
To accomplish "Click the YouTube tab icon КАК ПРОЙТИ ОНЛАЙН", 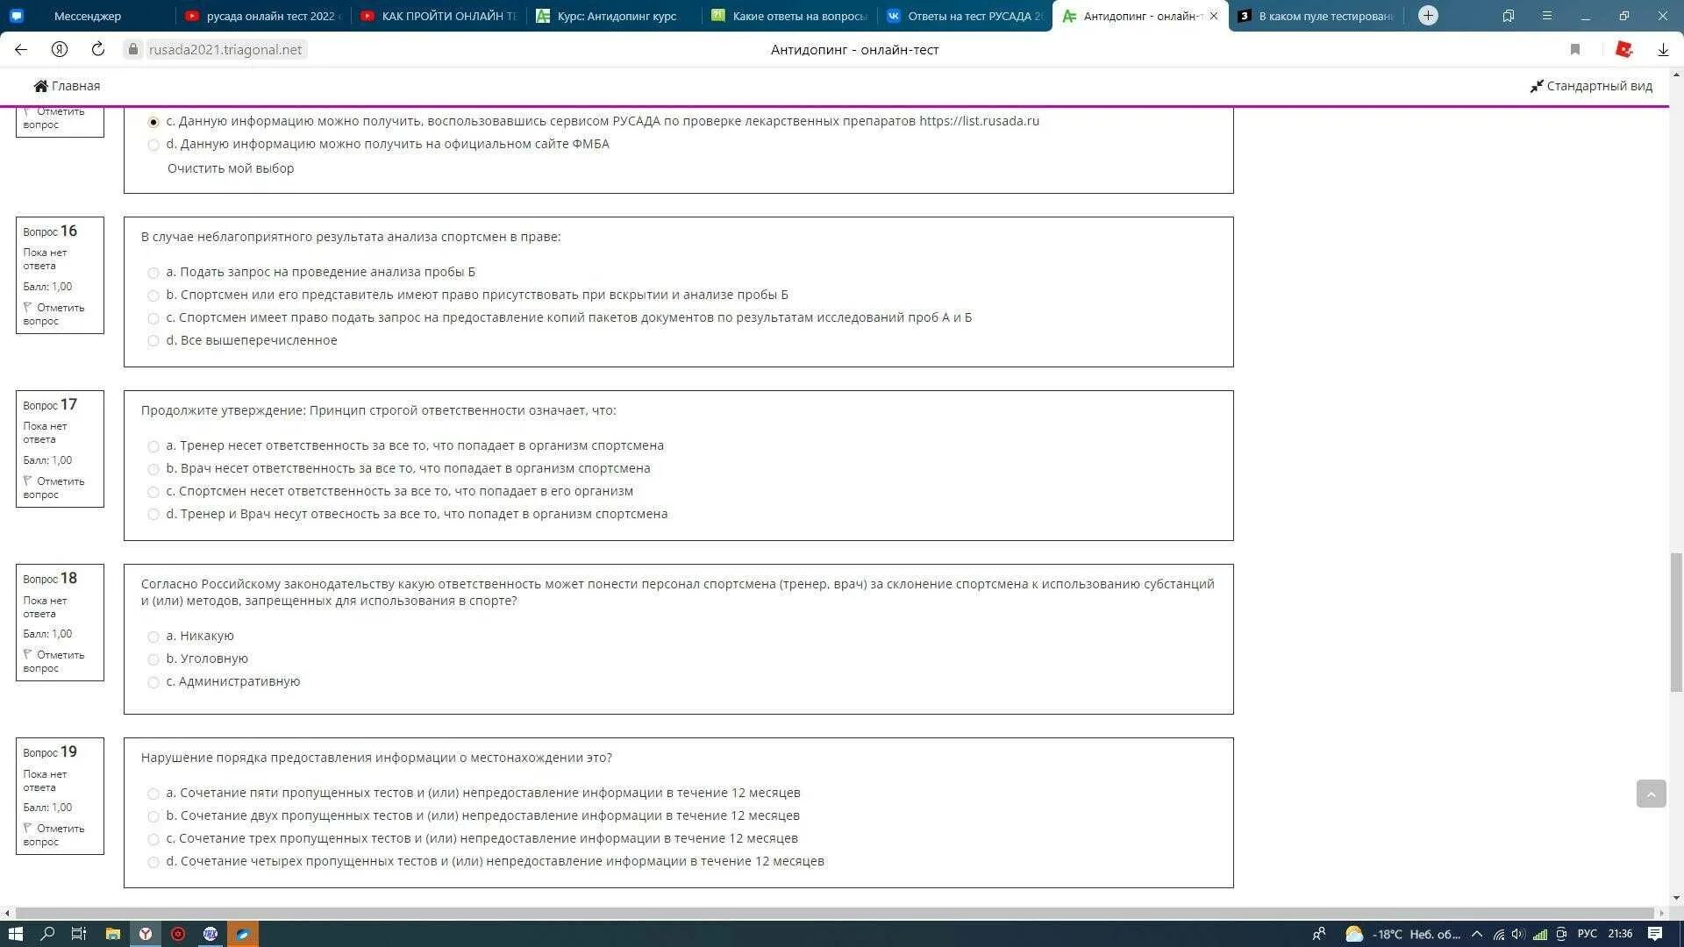I will click(x=367, y=15).
